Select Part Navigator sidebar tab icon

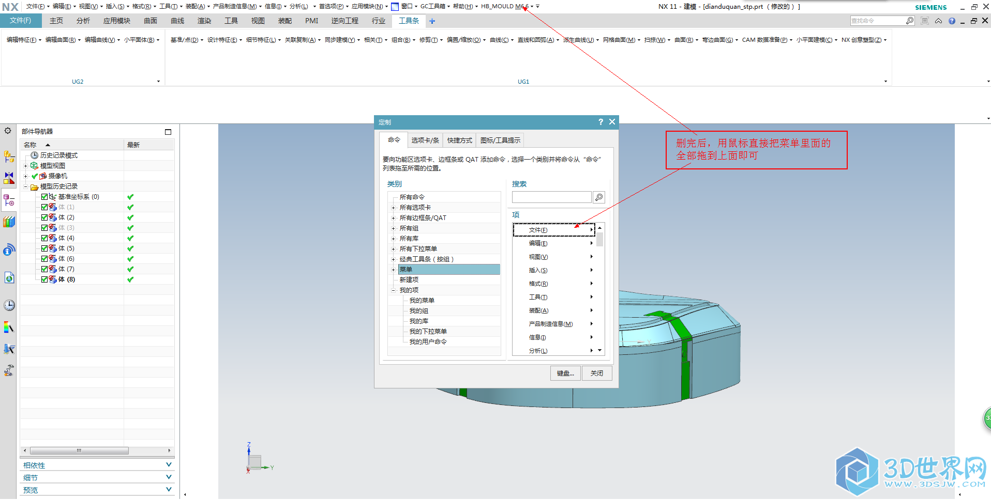pyautogui.click(x=9, y=200)
